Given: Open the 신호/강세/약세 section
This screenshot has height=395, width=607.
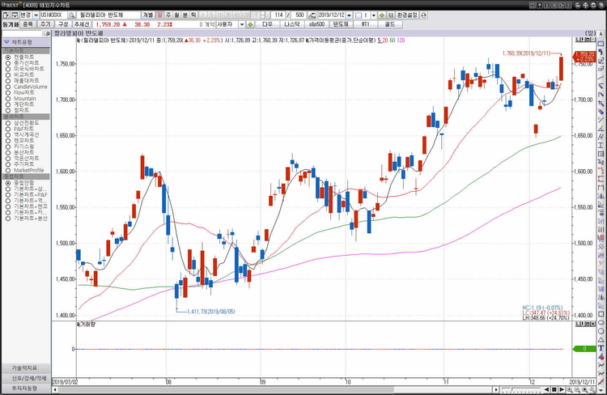Looking at the screenshot, I should point(26,378).
